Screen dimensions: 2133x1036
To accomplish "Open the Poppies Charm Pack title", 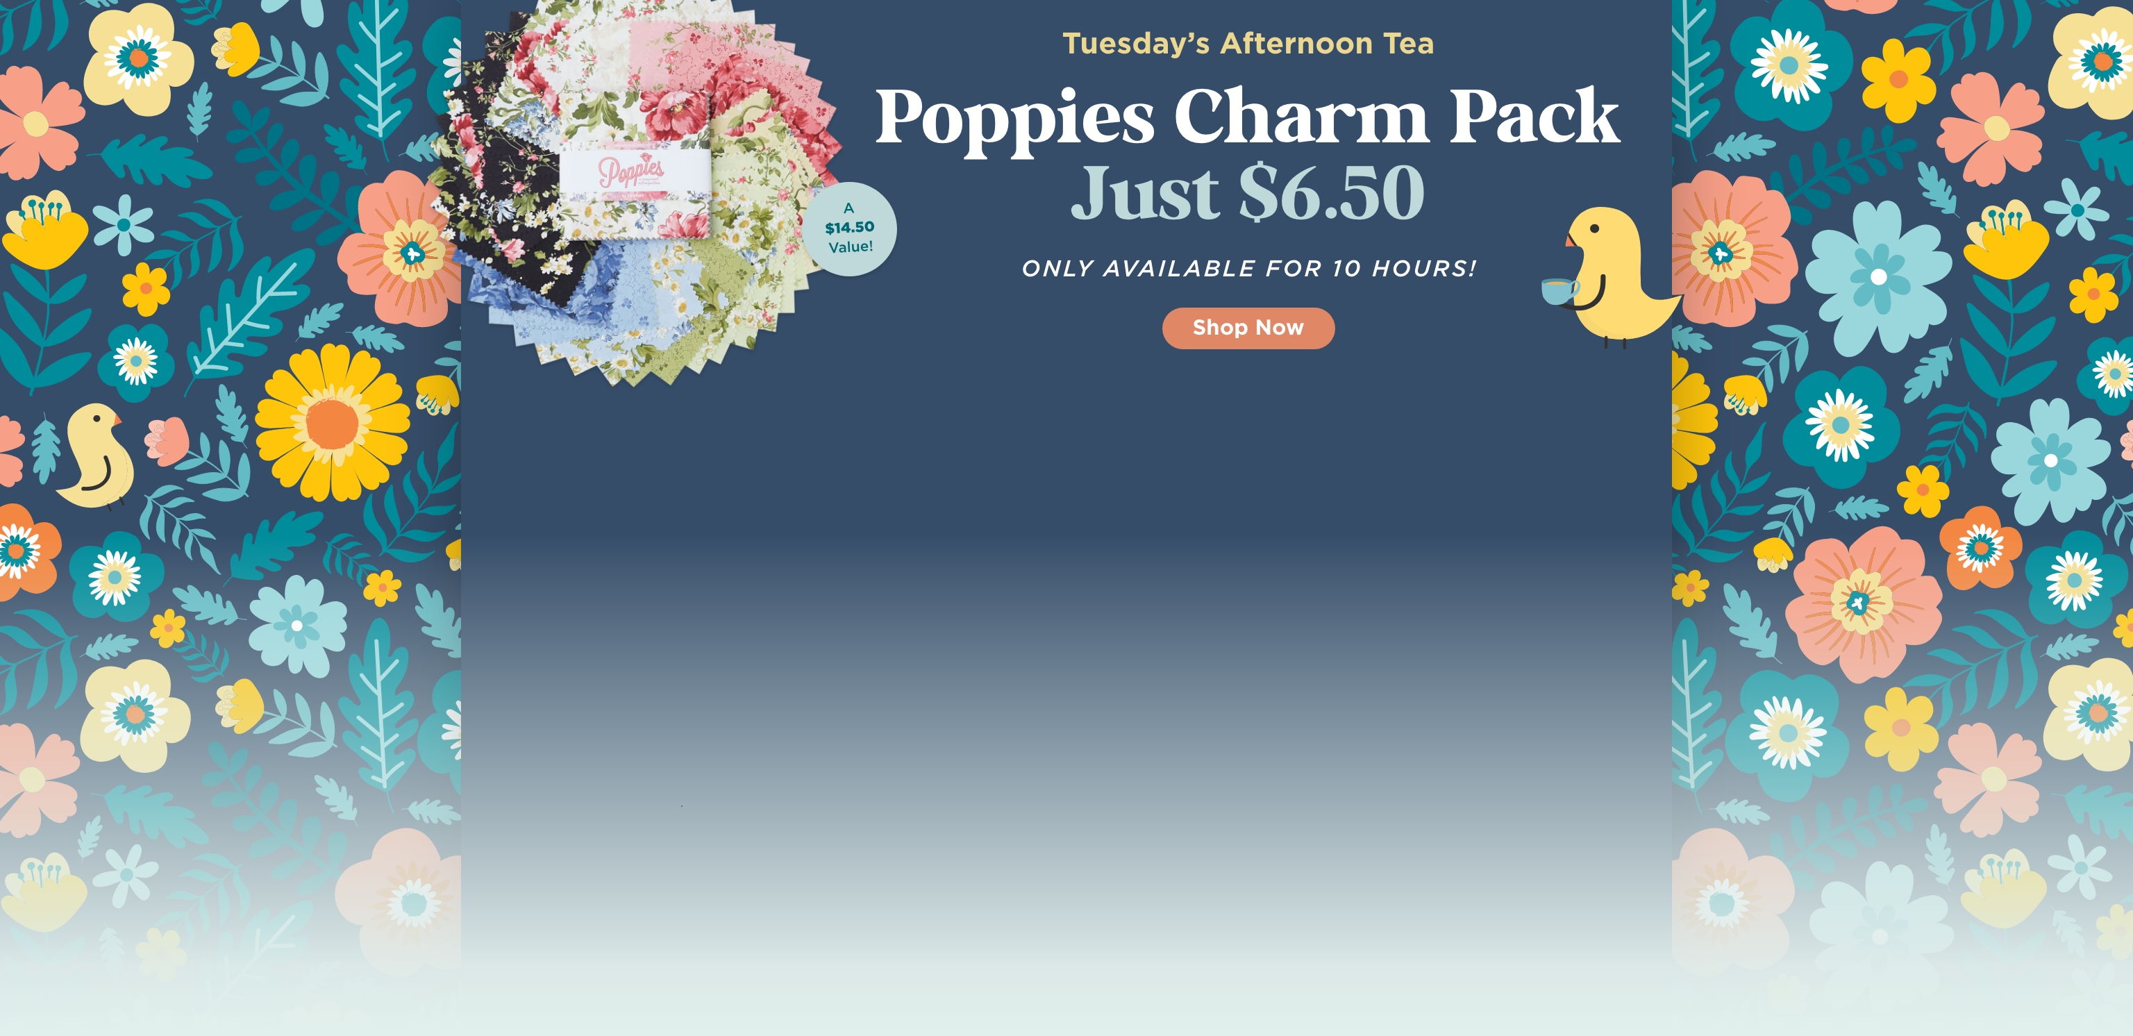I will (x=1247, y=119).
